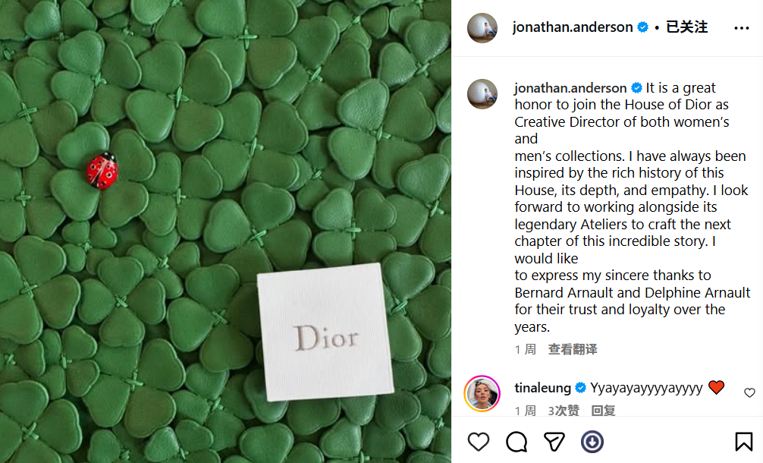Share post via paper plane icon
This screenshot has height=463, width=763.
(x=554, y=442)
